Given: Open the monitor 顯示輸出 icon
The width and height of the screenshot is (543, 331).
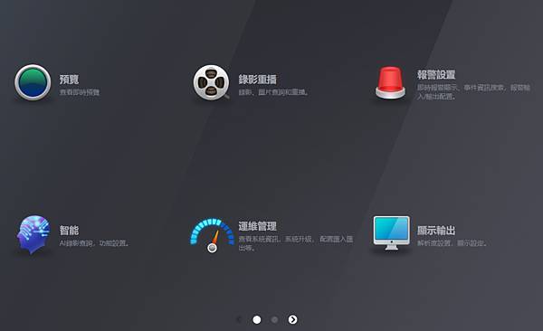Looking at the screenshot, I should tap(391, 233).
